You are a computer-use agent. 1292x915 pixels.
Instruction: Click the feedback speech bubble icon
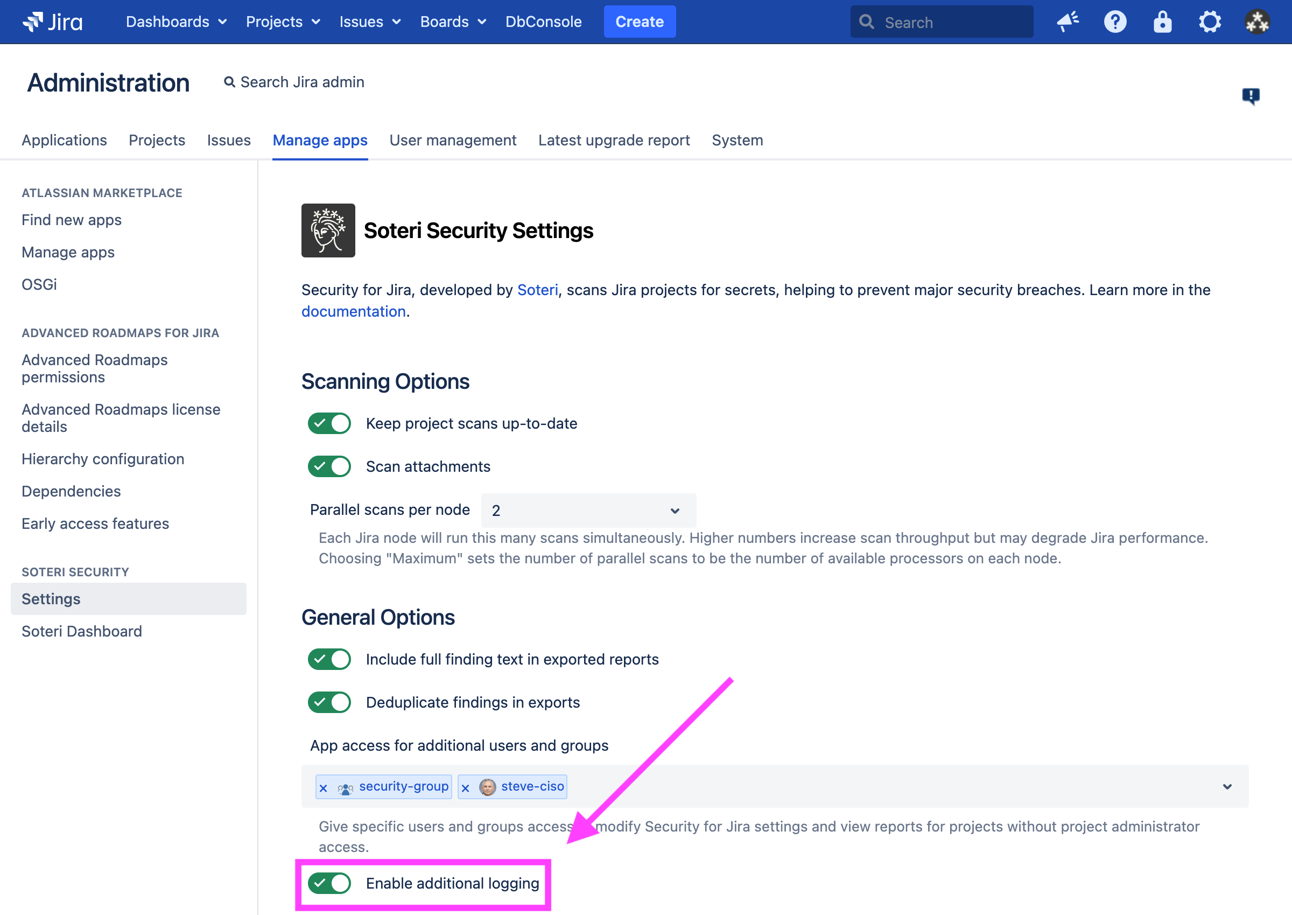[1252, 96]
